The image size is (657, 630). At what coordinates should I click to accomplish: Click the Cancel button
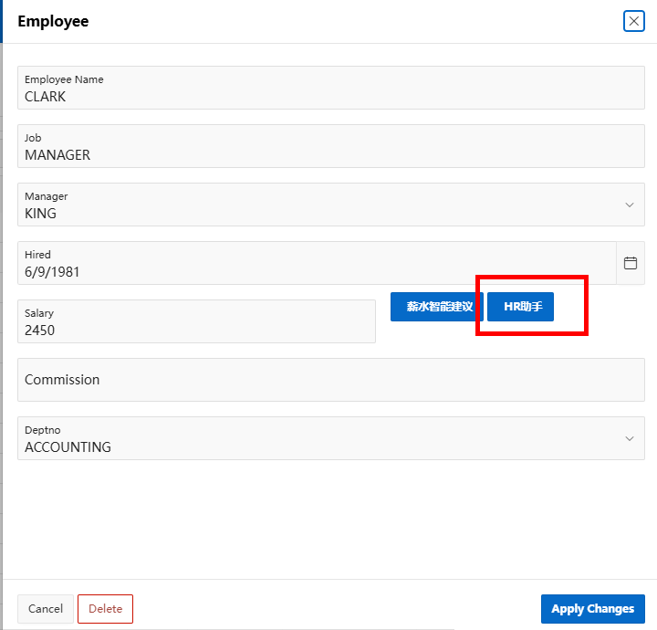click(x=46, y=609)
